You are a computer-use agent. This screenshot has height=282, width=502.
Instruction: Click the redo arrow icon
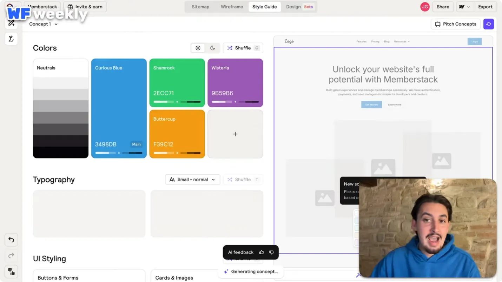(x=11, y=256)
